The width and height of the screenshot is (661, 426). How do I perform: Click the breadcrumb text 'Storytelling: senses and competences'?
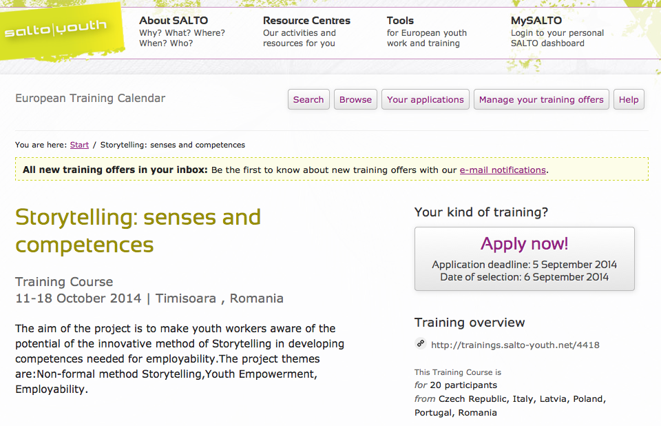pos(172,145)
